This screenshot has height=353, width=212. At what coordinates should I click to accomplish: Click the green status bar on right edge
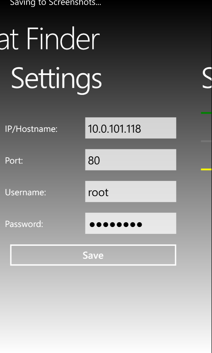click(206, 113)
